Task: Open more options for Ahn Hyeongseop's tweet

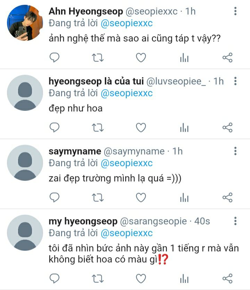Action: 235,11
